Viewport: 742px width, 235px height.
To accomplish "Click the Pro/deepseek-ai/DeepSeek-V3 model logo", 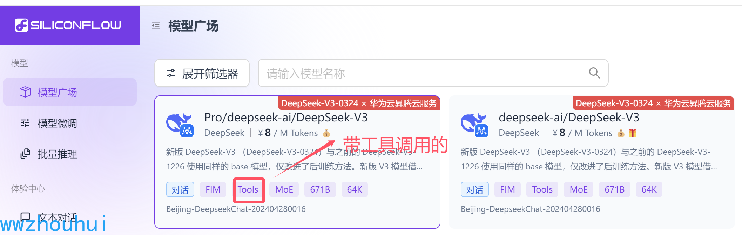I will (180, 125).
